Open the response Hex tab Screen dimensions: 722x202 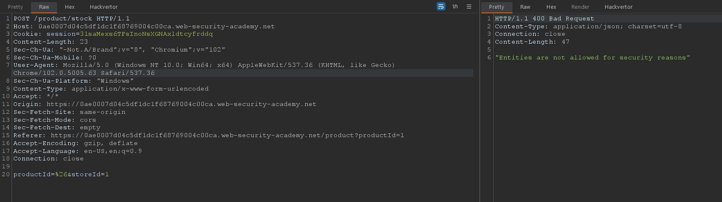click(x=551, y=7)
